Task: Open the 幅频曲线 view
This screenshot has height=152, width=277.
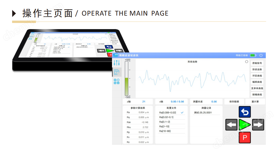Action: coord(257,82)
